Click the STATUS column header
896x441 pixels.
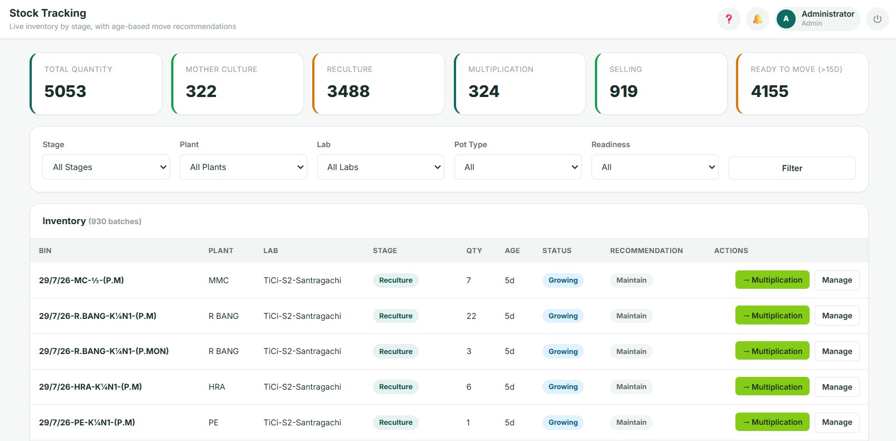tap(557, 251)
